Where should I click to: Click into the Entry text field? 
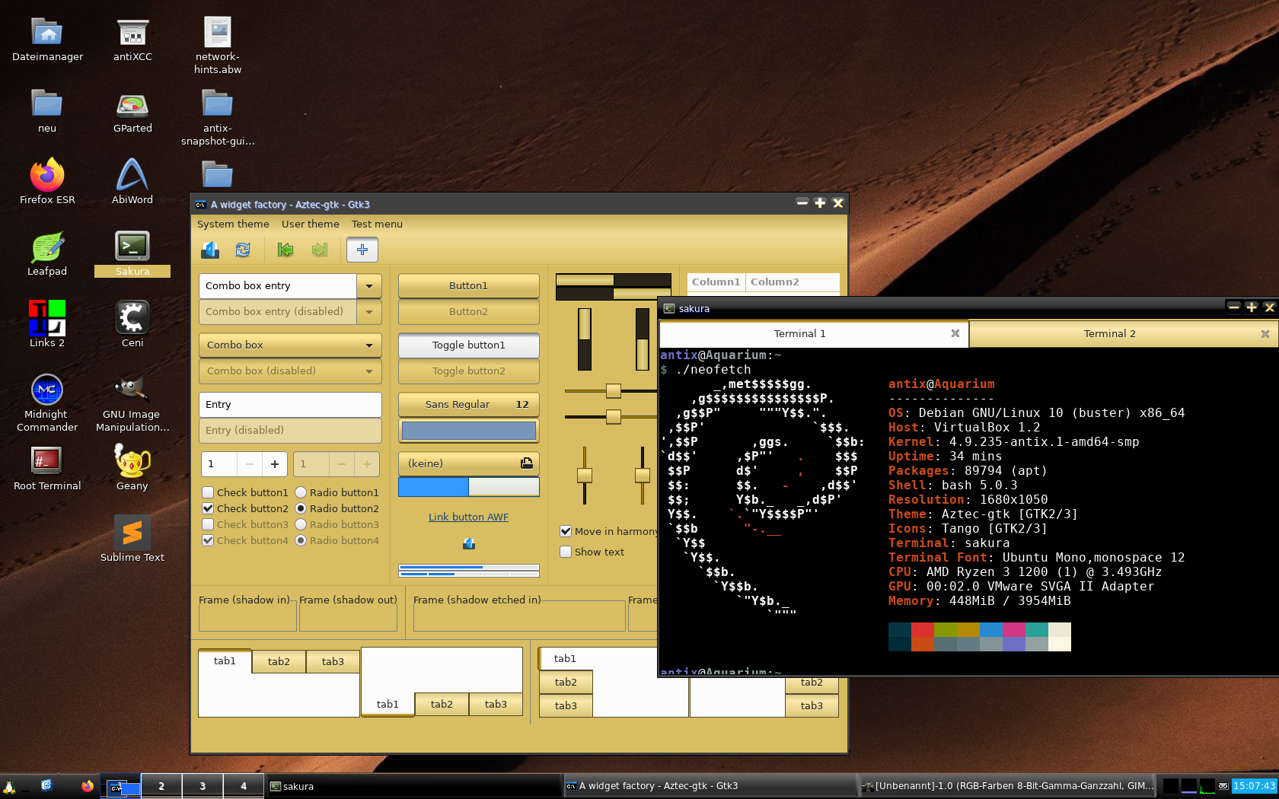point(290,405)
